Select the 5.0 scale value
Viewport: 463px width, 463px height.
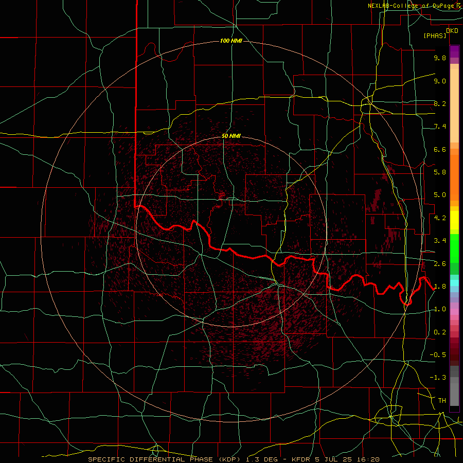pyautogui.click(x=440, y=195)
